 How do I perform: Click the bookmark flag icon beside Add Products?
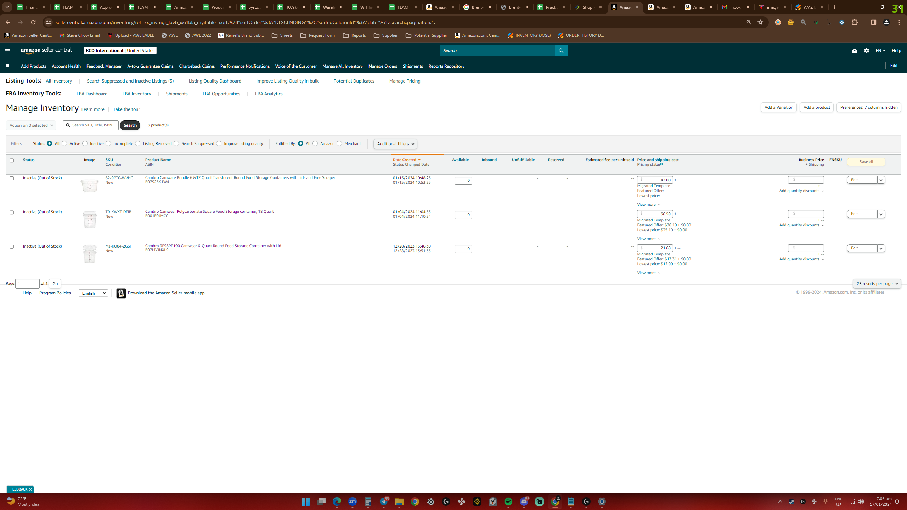tap(7, 66)
